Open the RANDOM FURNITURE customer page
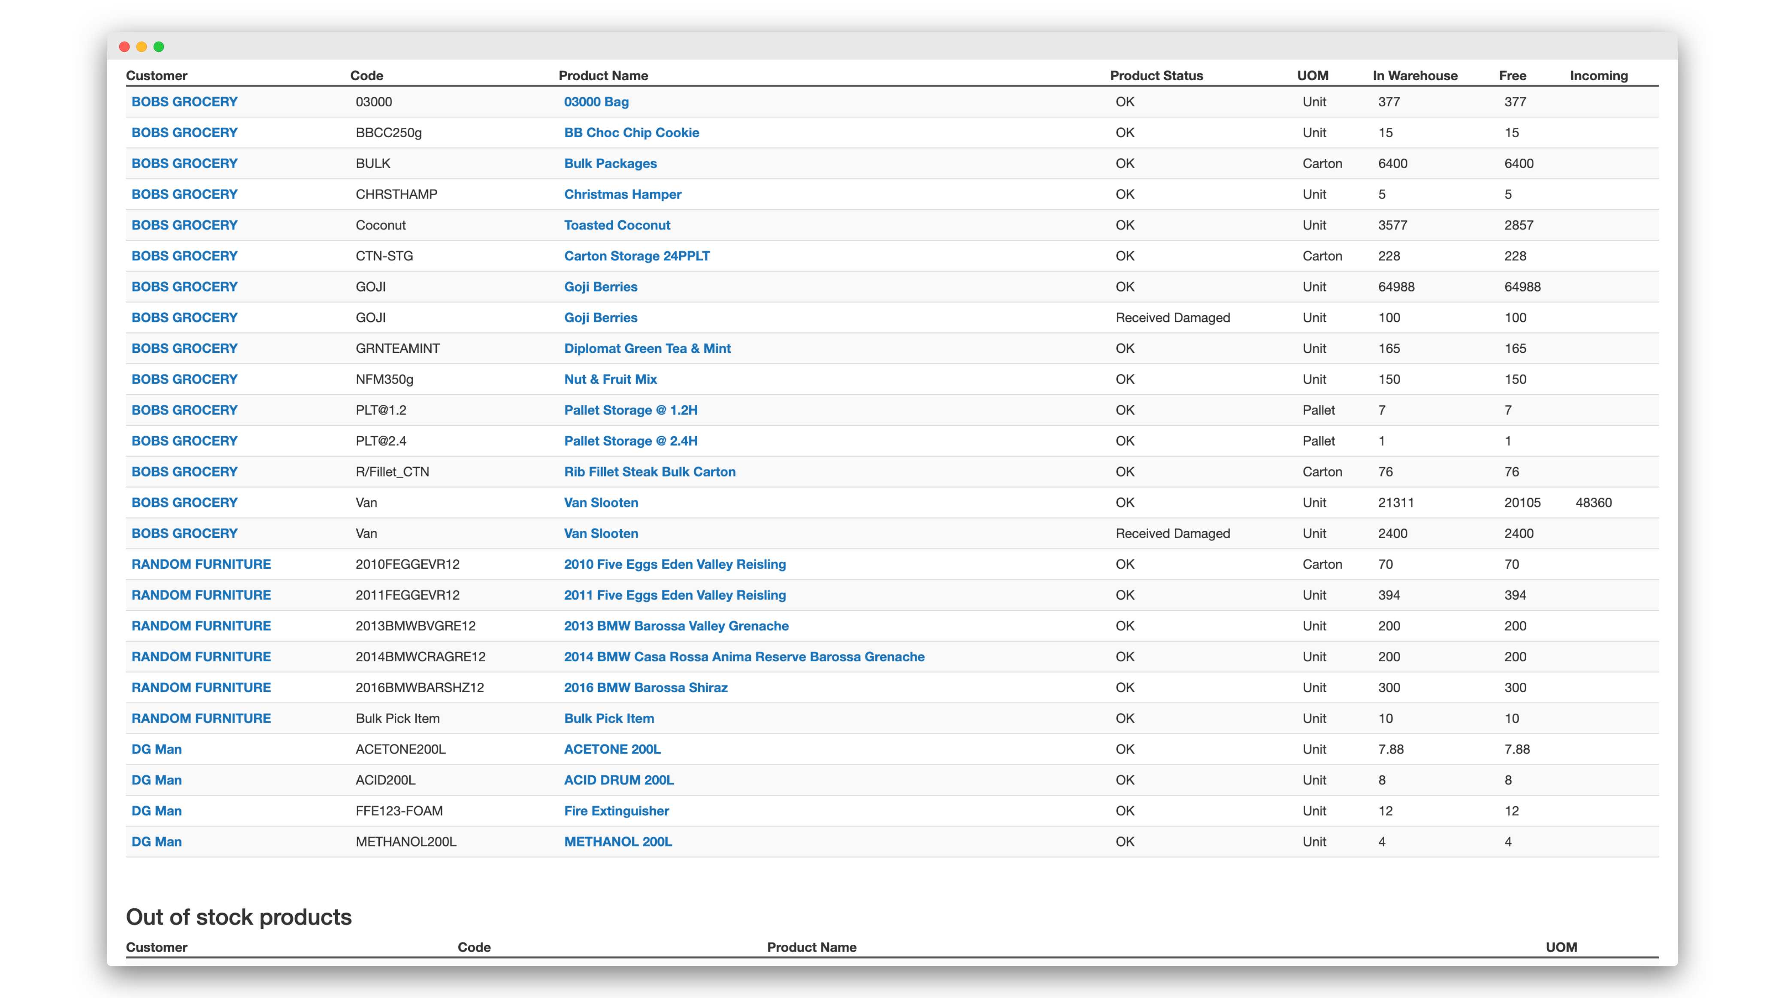The image size is (1785, 998). [201, 564]
